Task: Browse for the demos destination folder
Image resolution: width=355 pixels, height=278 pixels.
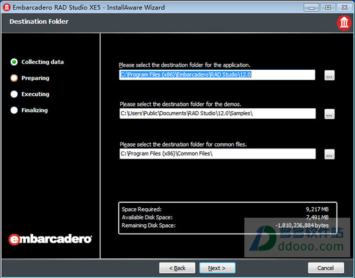Action: point(330,114)
